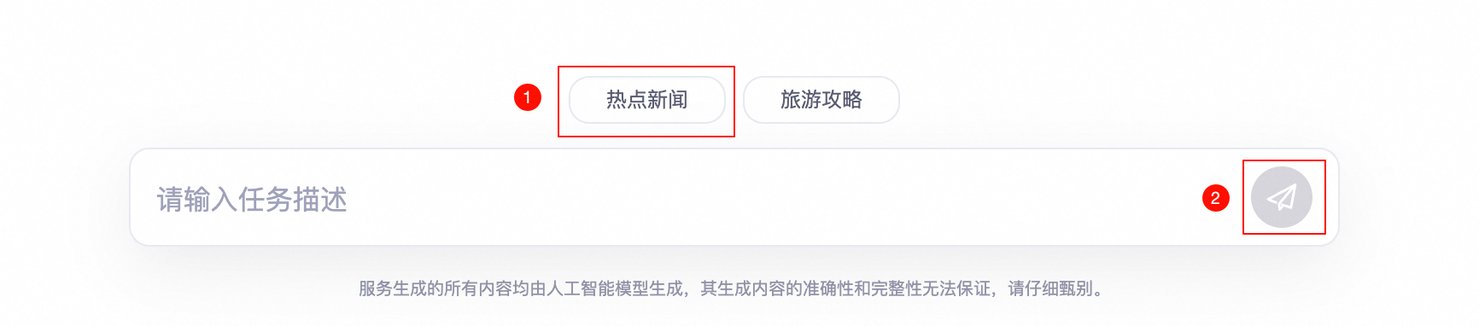Screen dimensions: 1479x326
Task: Select the 热点新闻 suggestion chip
Action: click(647, 100)
